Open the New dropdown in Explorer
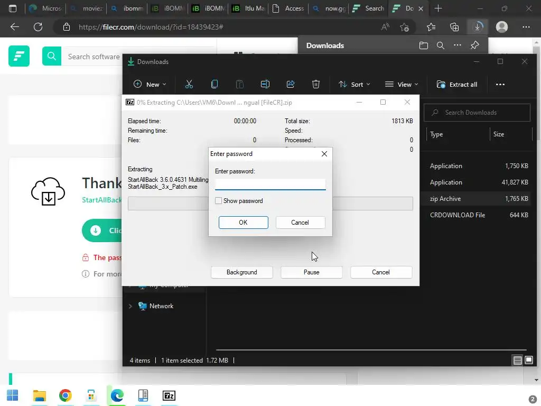The width and height of the screenshot is (541, 406). [150, 84]
